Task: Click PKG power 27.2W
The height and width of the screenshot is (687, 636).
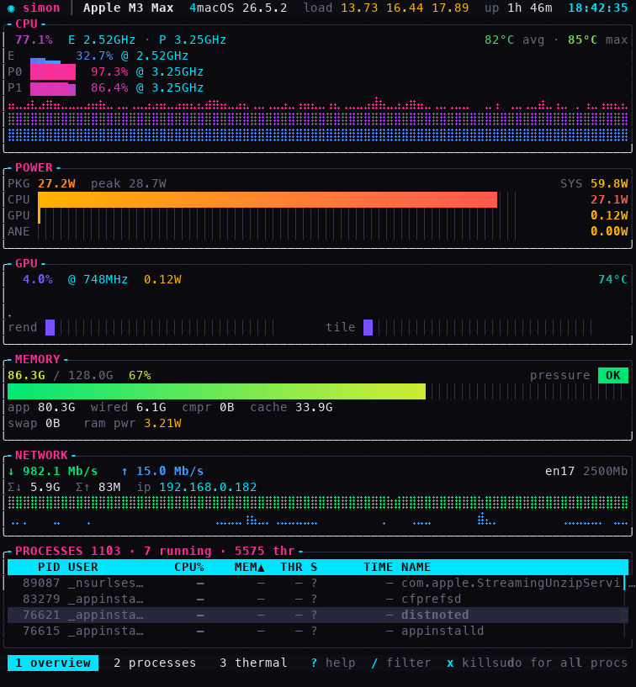Action: coord(56,183)
